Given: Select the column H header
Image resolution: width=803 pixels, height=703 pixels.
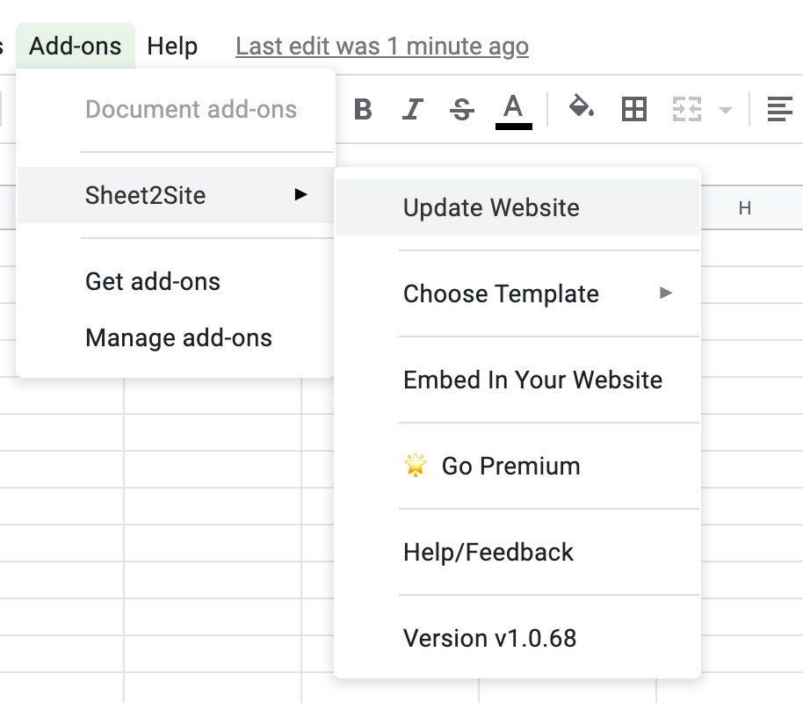Looking at the screenshot, I should pos(745,208).
